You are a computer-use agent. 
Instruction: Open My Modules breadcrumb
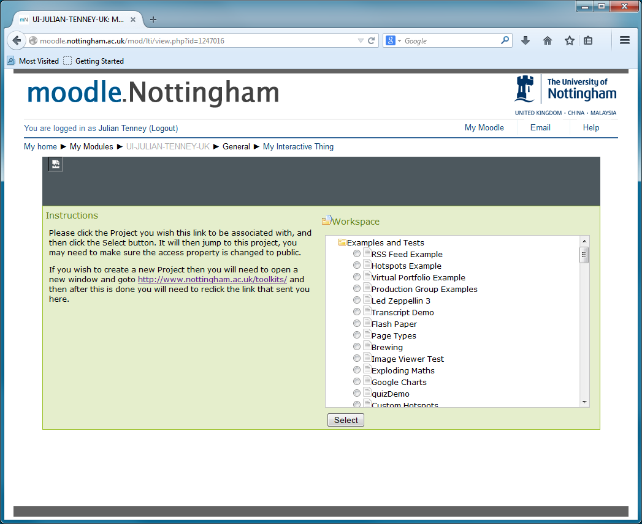coord(91,147)
